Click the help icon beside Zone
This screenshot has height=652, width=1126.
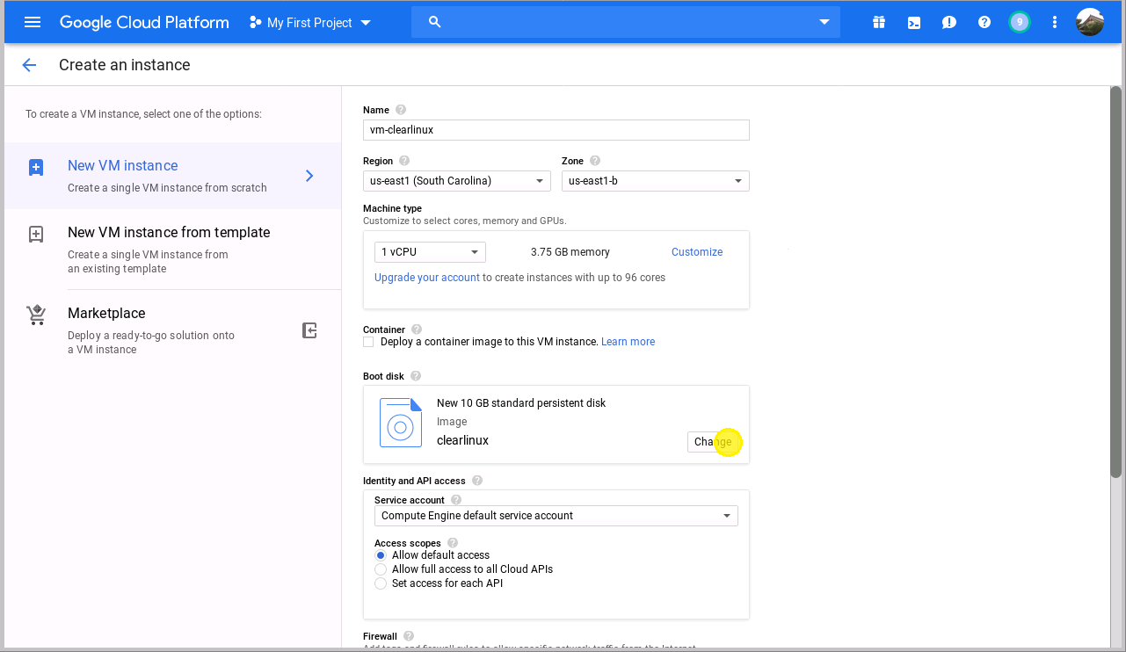click(595, 161)
